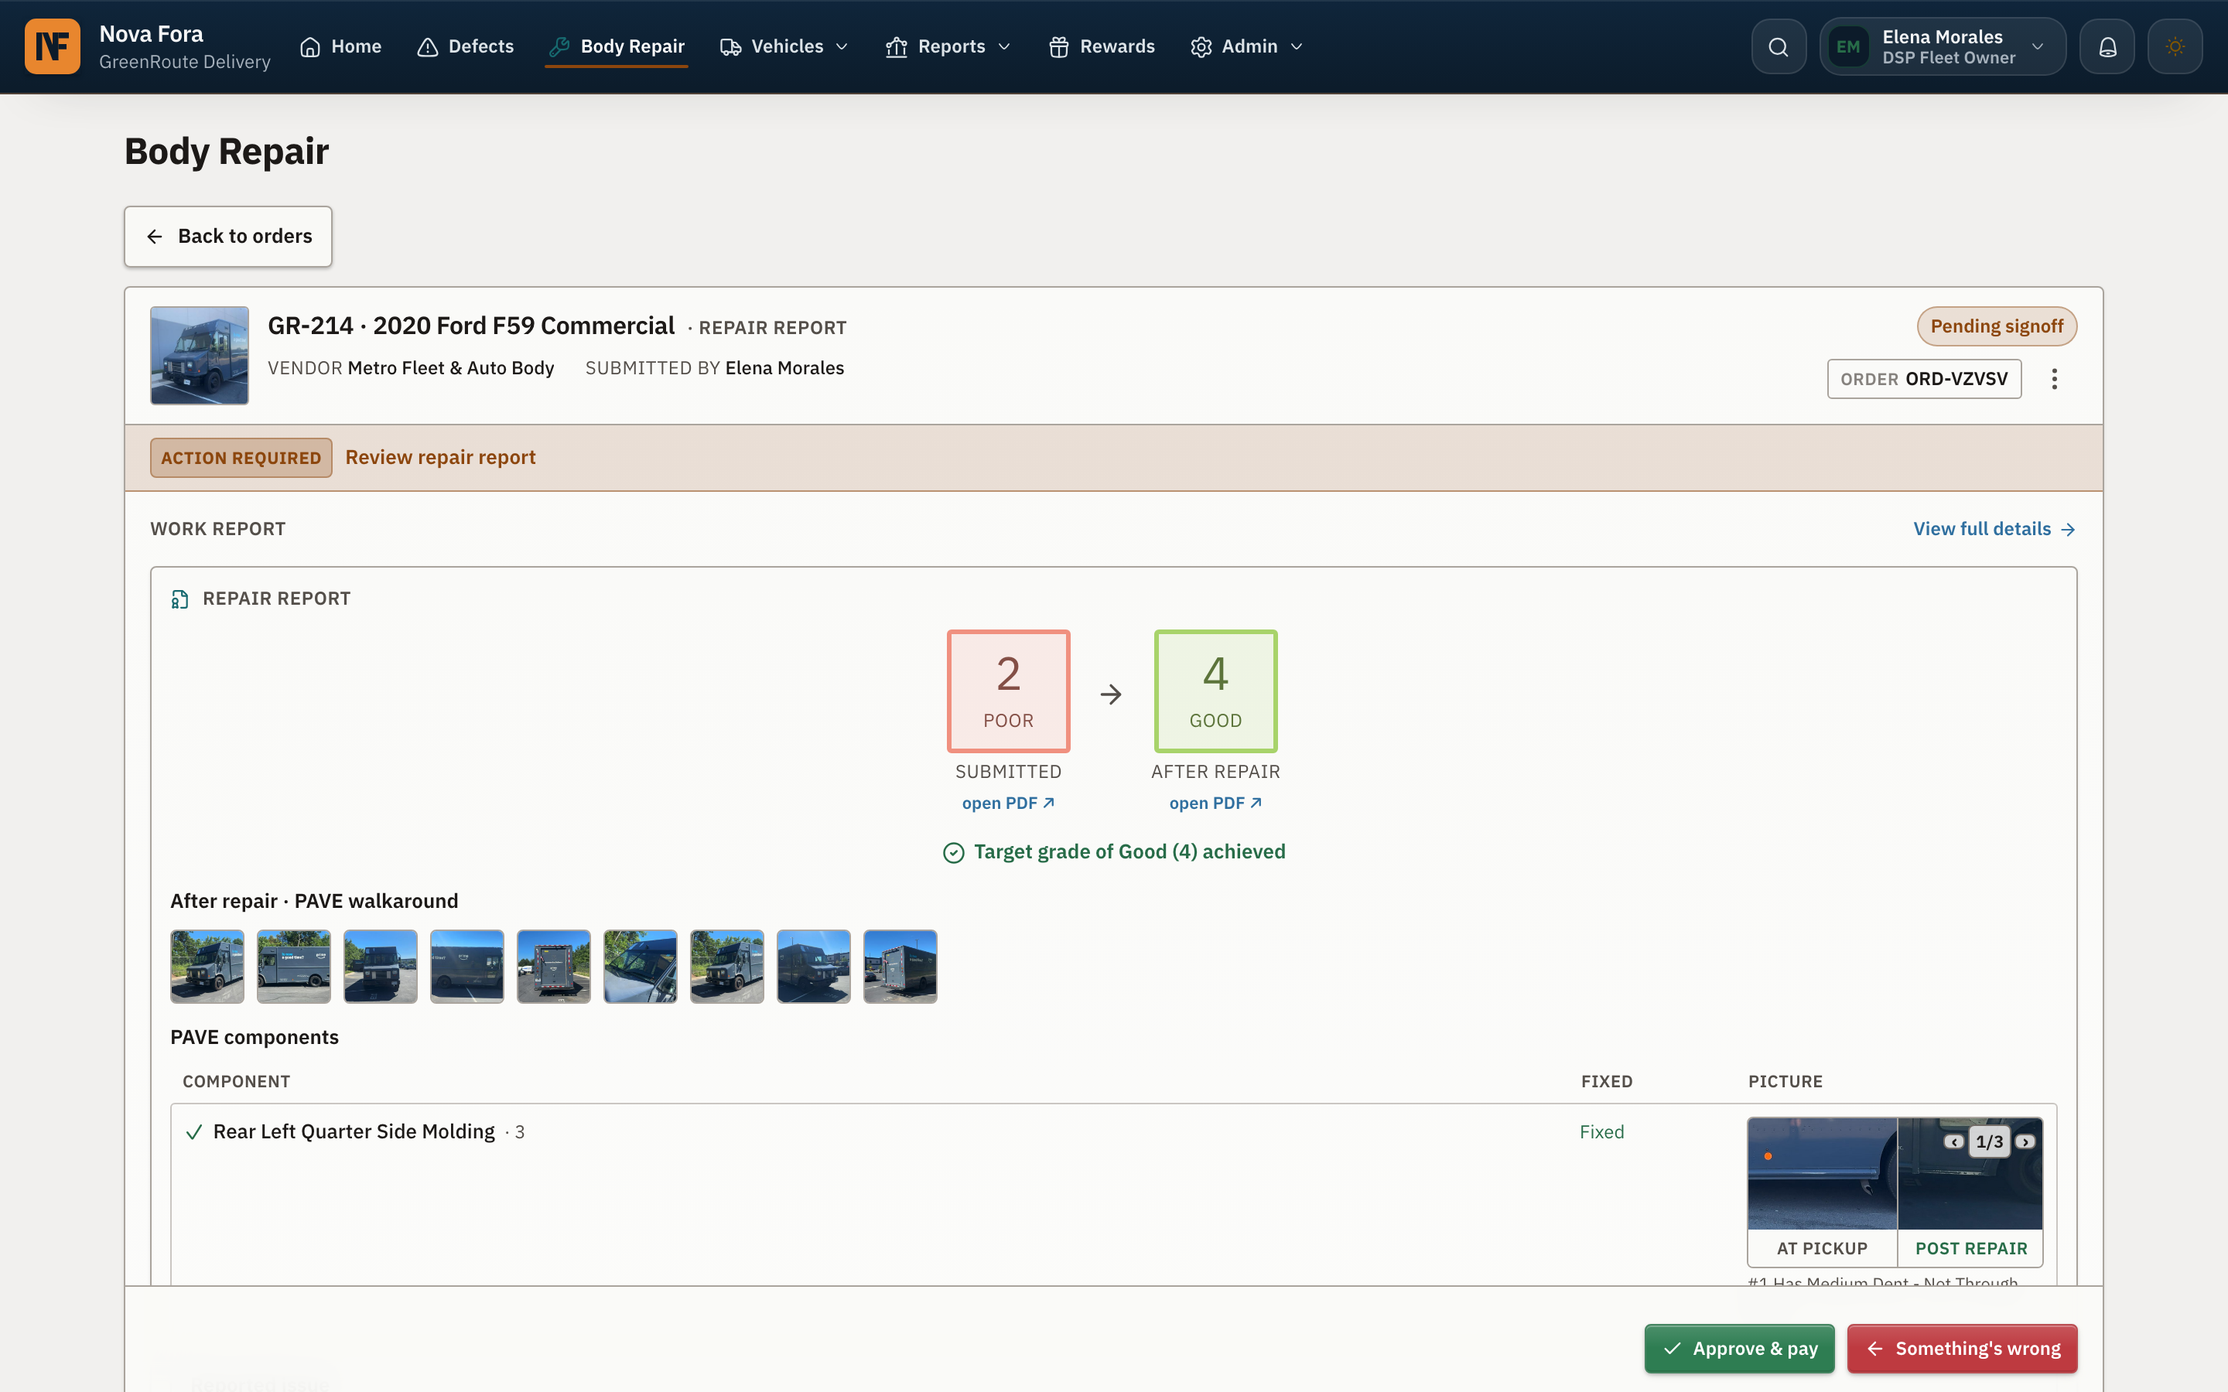The image size is (2228, 1392).
Task: Open sixth PAVE walkaround windshield photo
Action: point(640,967)
